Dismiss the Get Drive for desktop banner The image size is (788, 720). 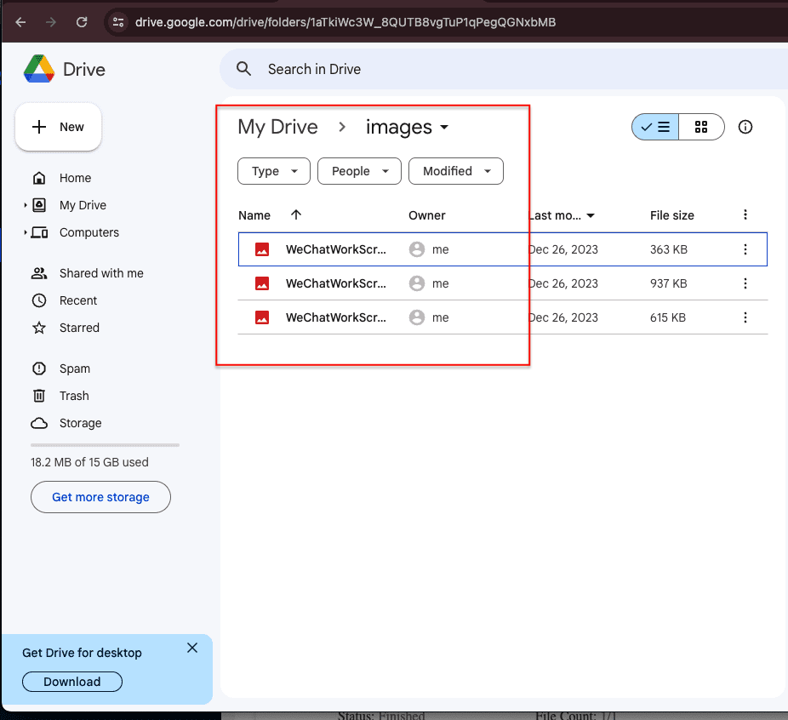click(x=192, y=648)
